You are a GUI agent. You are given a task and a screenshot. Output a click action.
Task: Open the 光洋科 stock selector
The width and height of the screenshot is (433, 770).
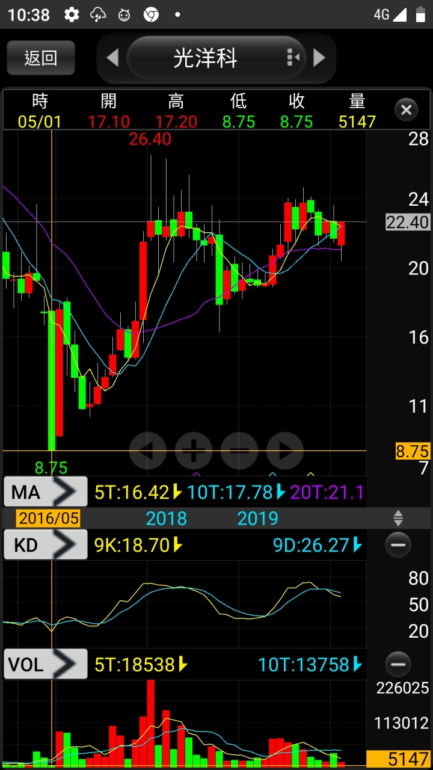click(216, 58)
